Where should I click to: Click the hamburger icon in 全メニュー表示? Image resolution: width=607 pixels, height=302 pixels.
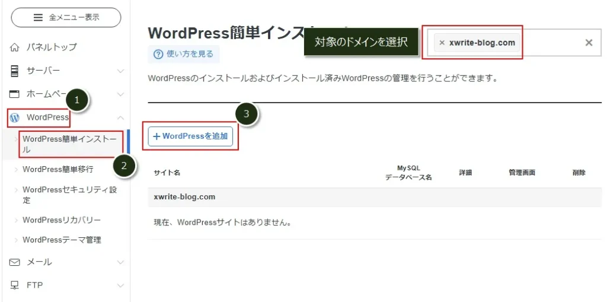[38, 17]
